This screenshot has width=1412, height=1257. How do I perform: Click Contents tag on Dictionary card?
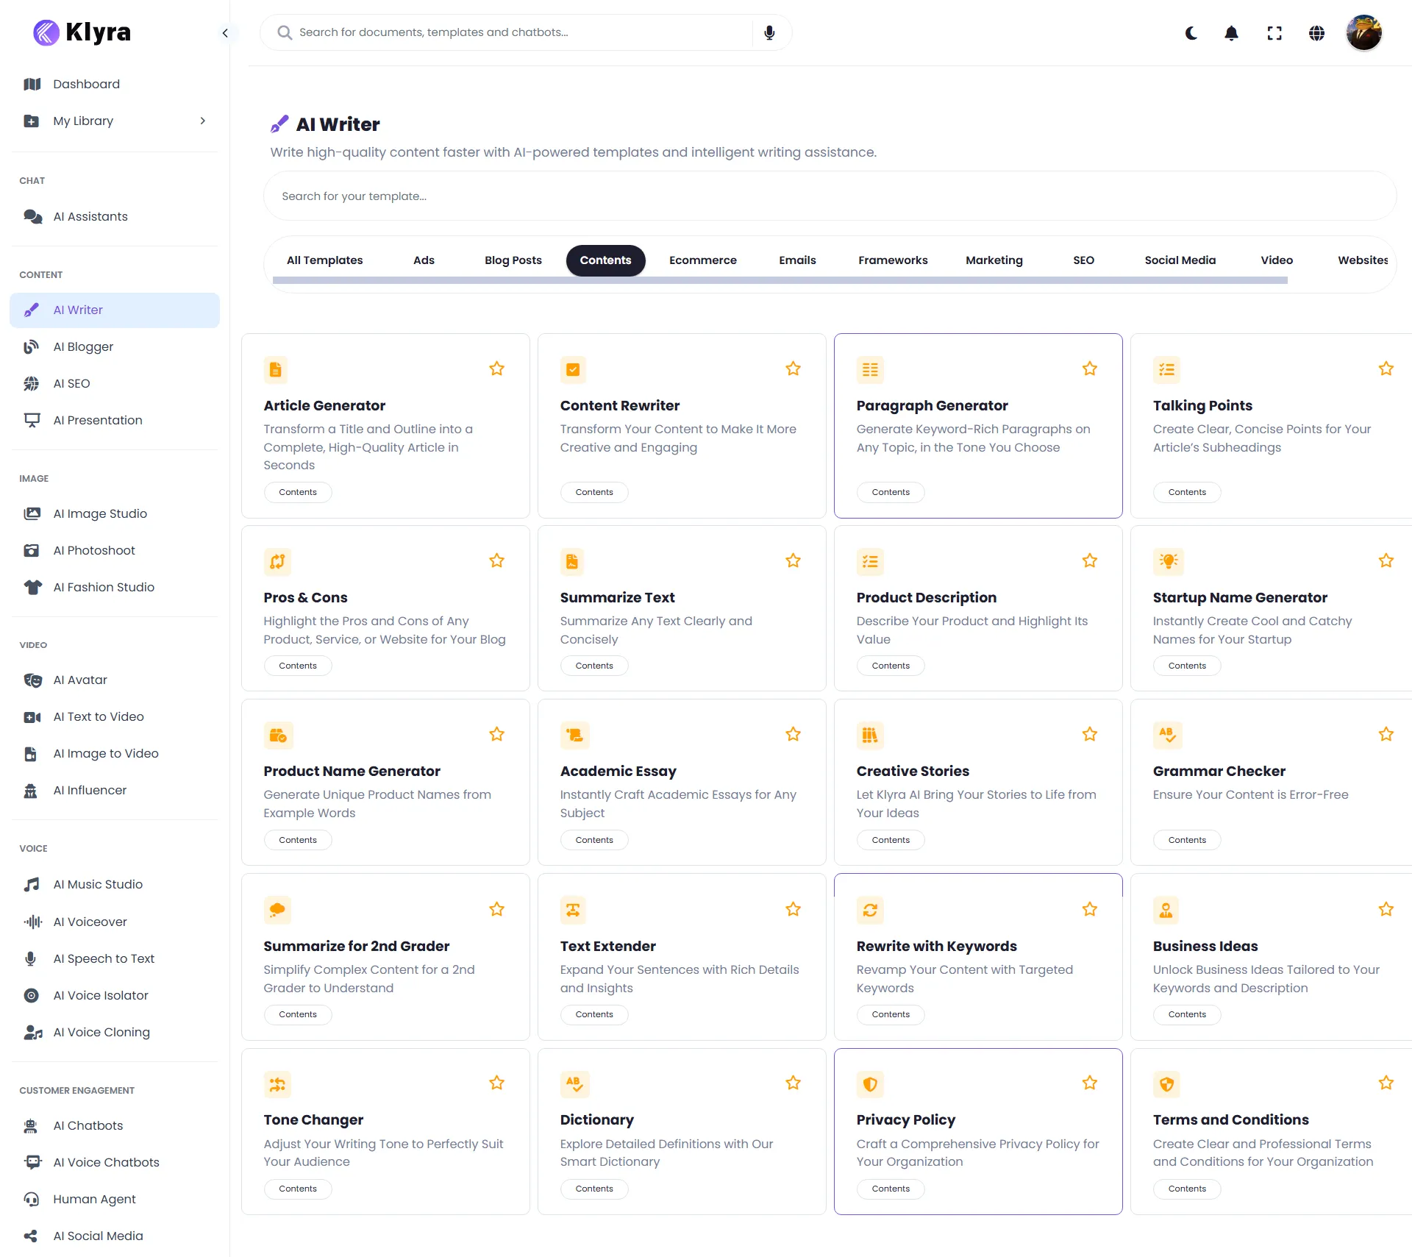pos(594,1189)
